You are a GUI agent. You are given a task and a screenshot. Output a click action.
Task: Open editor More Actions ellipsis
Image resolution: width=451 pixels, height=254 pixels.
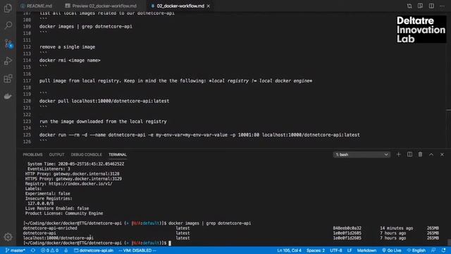coord(442,6)
